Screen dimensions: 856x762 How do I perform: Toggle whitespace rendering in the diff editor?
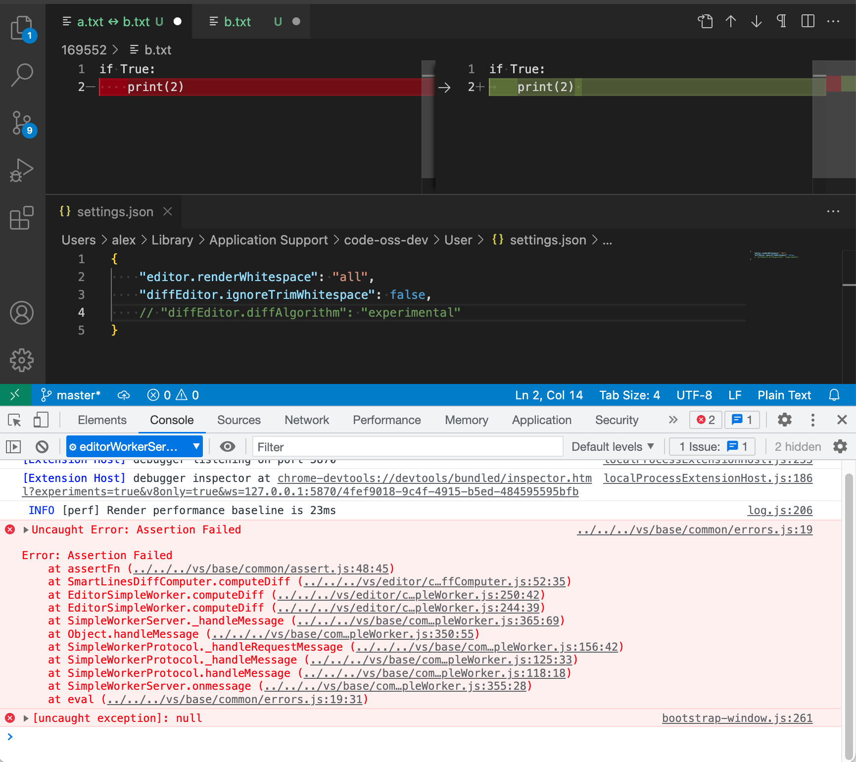(x=781, y=21)
